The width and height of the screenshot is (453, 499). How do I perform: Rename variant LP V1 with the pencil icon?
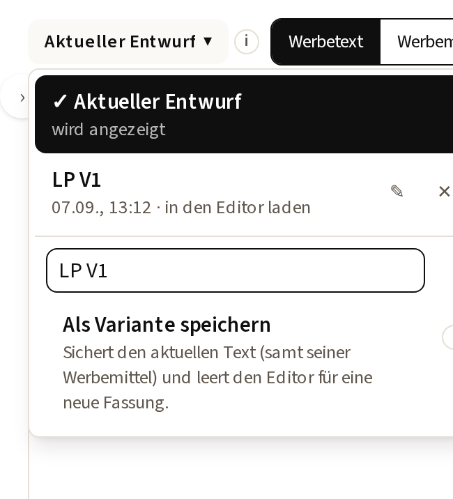397,191
